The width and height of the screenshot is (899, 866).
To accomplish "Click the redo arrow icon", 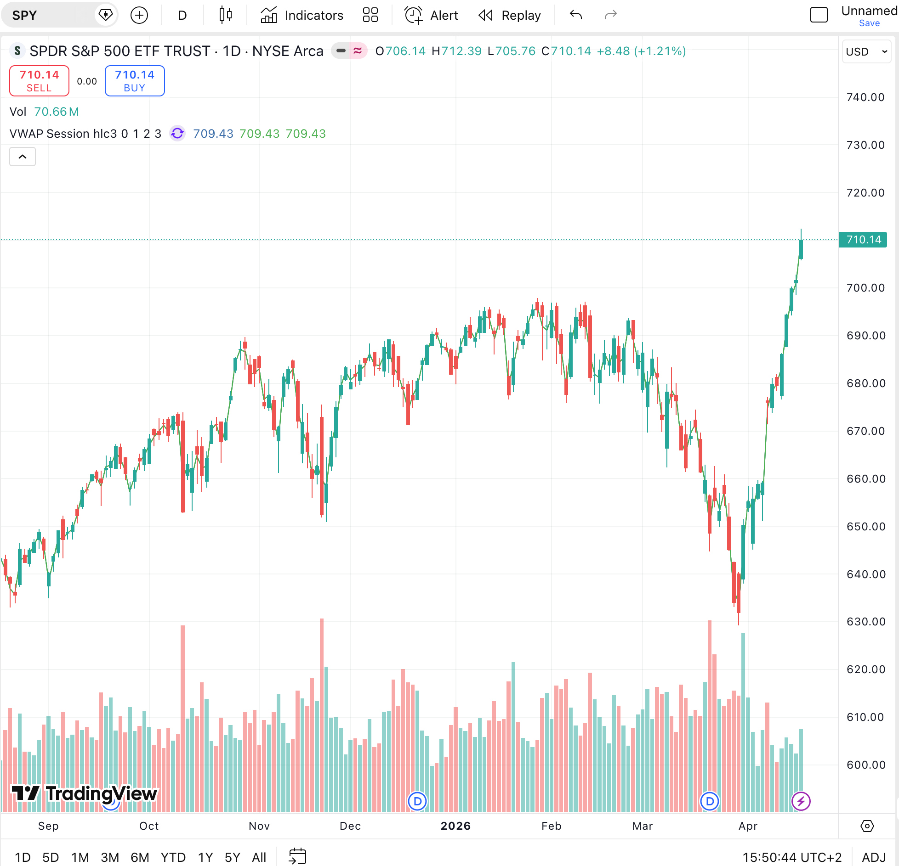I will click(x=610, y=15).
